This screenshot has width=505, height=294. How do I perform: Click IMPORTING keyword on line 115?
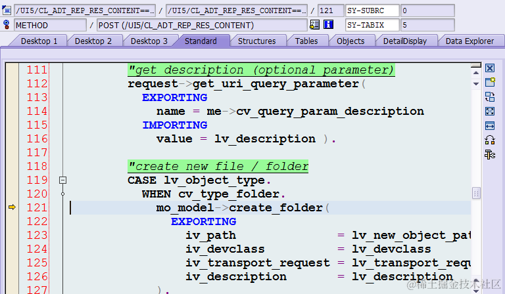pos(174,125)
